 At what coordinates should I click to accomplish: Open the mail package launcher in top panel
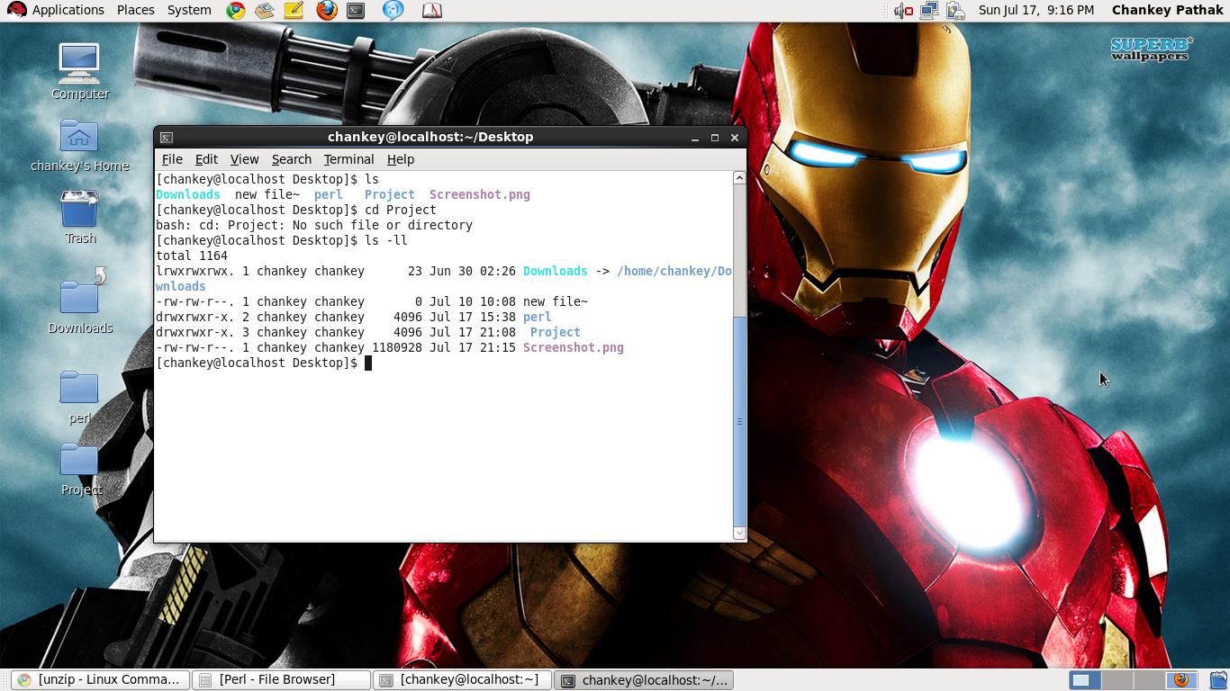point(264,11)
